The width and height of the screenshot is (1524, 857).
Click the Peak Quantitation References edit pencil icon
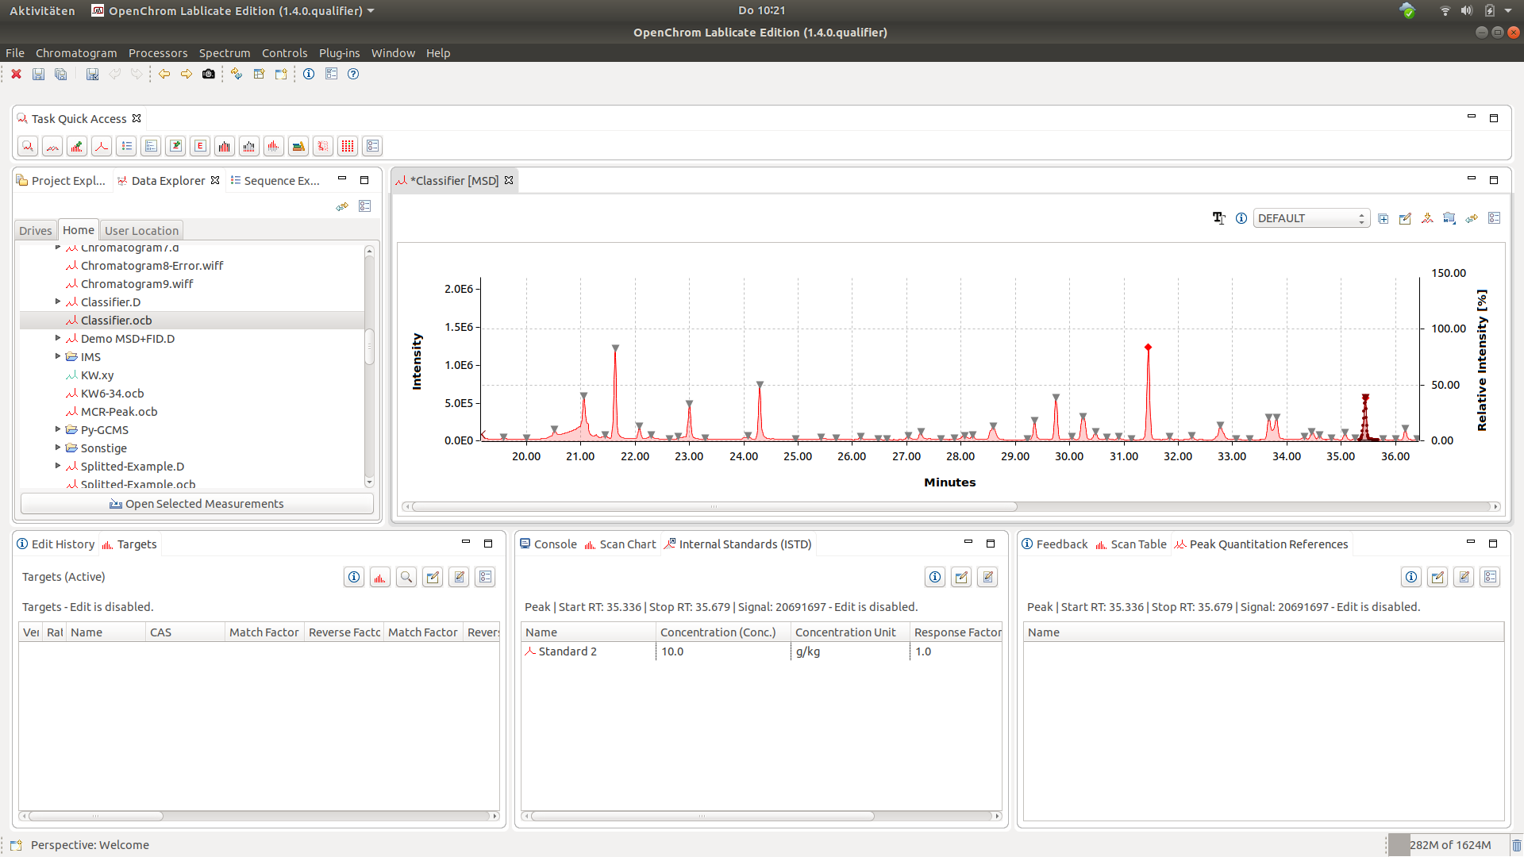point(1437,577)
